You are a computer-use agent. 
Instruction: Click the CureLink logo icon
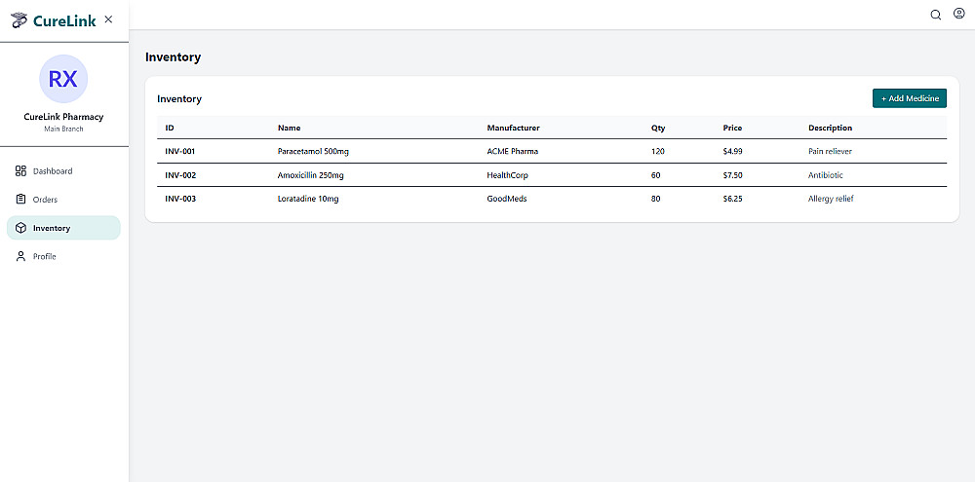point(19,20)
